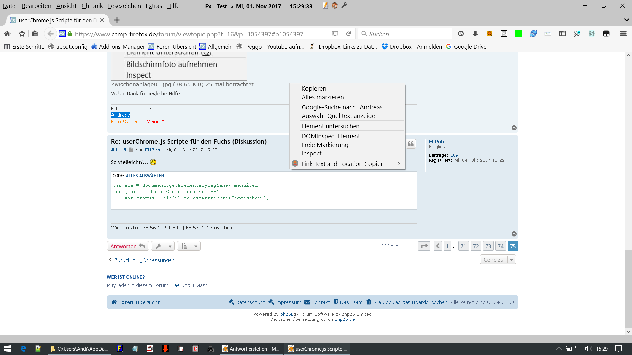Screen dimensions: 632x355
Task: Toggle reader view in the address bar
Action: click(335, 34)
